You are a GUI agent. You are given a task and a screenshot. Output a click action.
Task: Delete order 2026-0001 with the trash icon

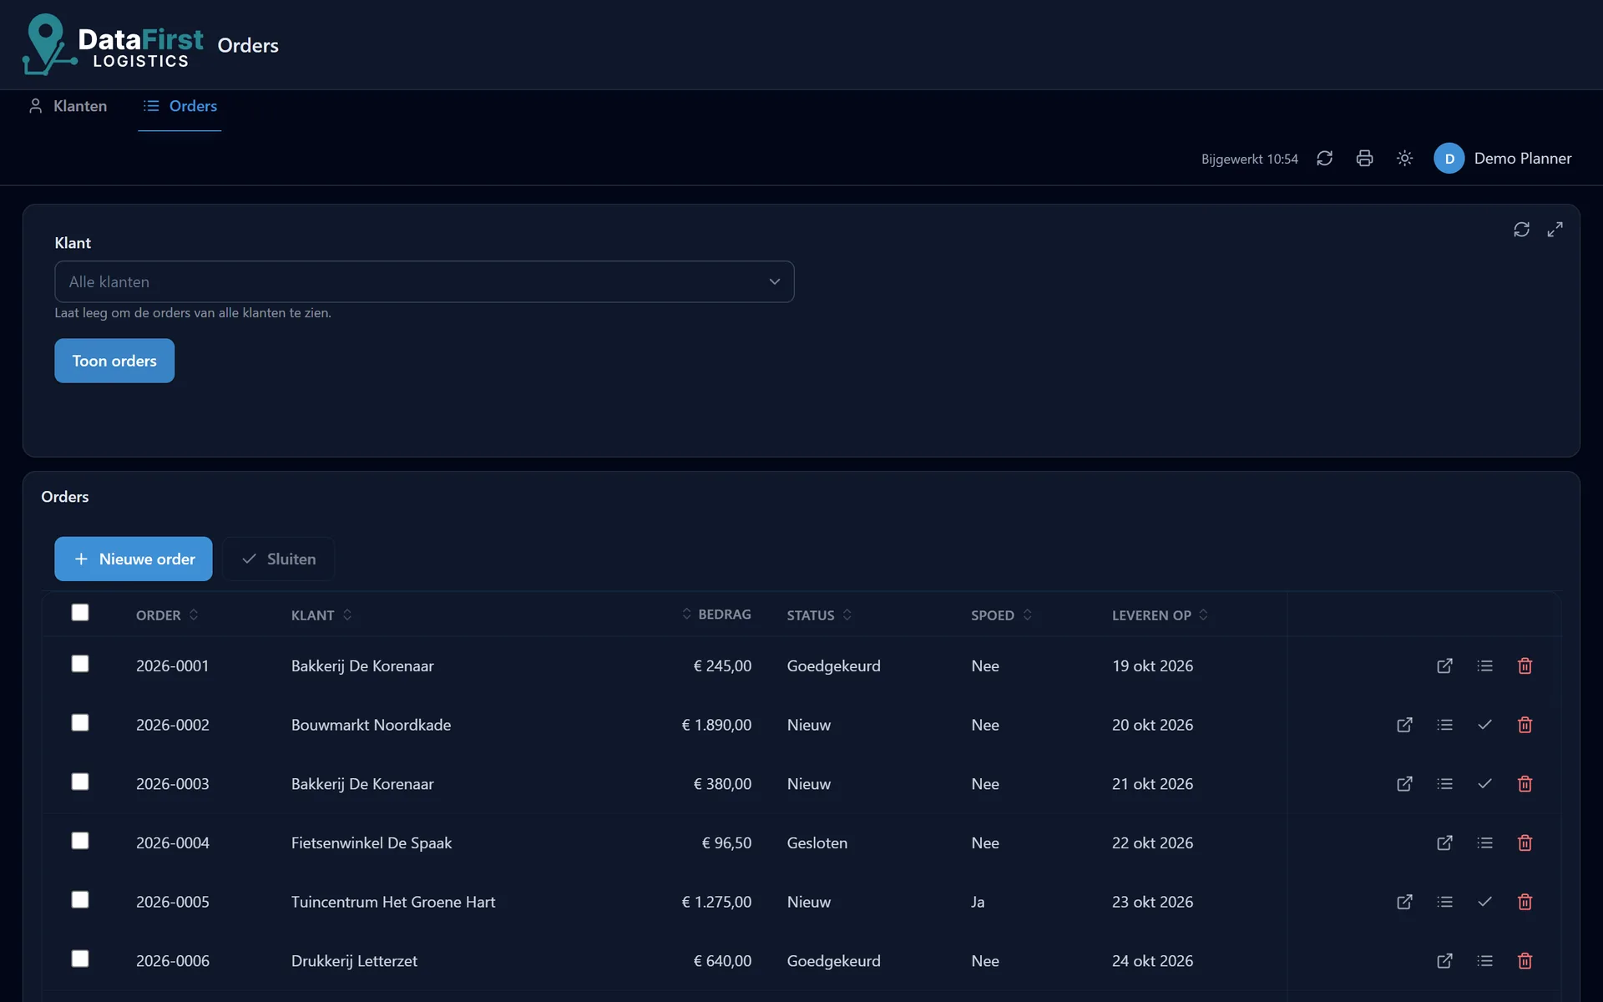tap(1525, 666)
